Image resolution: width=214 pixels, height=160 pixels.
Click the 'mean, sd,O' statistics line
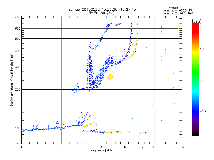point(178,10)
